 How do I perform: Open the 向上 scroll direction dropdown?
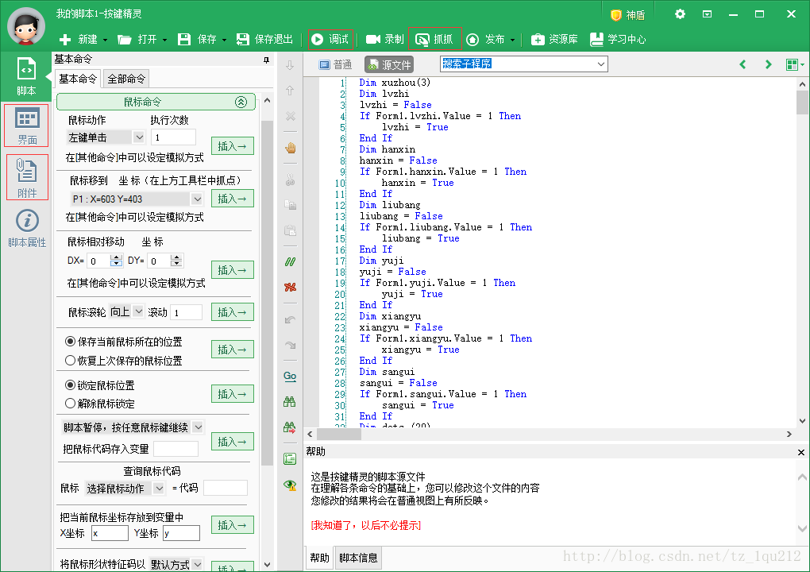coord(138,311)
